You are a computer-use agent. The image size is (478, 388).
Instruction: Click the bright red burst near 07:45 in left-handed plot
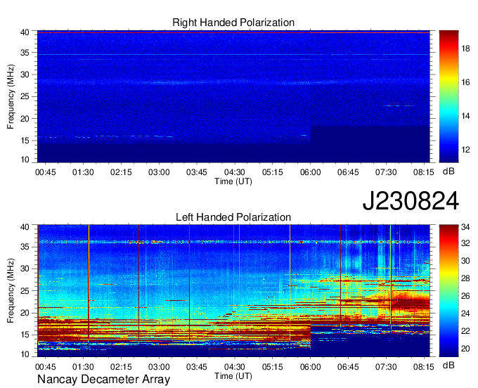coord(410,303)
